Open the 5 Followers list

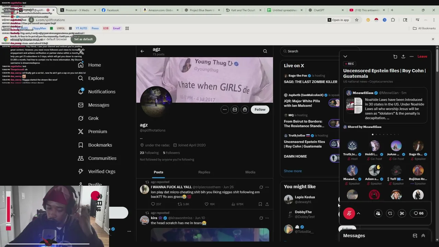click(171, 153)
